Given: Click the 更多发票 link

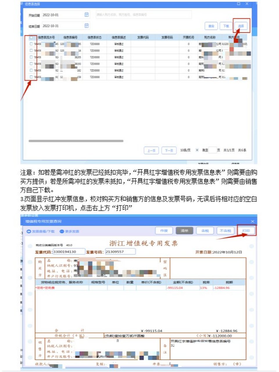Looking at the screenshot, I should (72, 232).
